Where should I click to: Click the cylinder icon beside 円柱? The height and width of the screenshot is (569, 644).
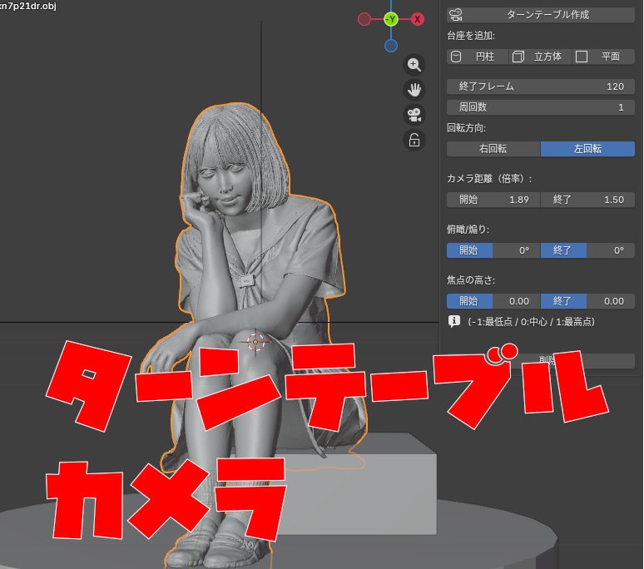(456, 57)
